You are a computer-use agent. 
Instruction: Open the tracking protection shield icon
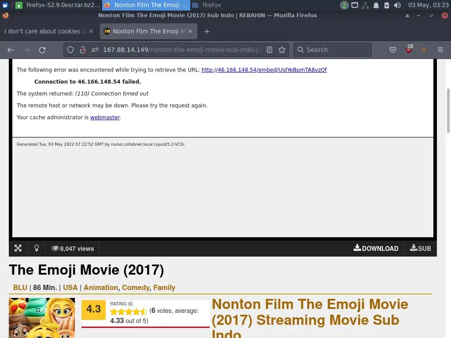point(70,50)
